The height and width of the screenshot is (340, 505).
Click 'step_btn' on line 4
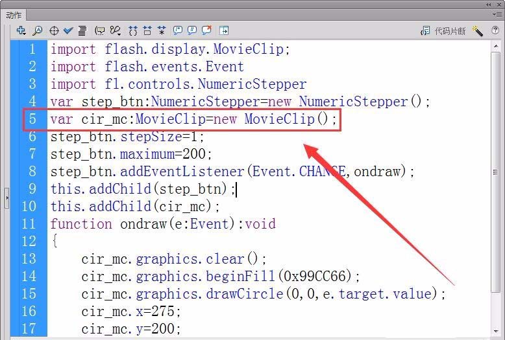click(x=112, y=102)
